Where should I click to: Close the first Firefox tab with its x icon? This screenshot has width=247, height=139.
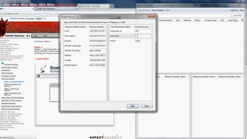[32, 8]
